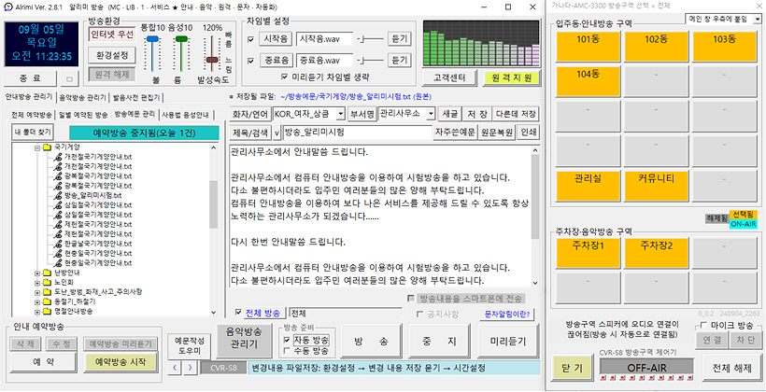Screen dimensions: 766x392
Task: Click the 관리실 zone button
Action: [x=587, y=185]
